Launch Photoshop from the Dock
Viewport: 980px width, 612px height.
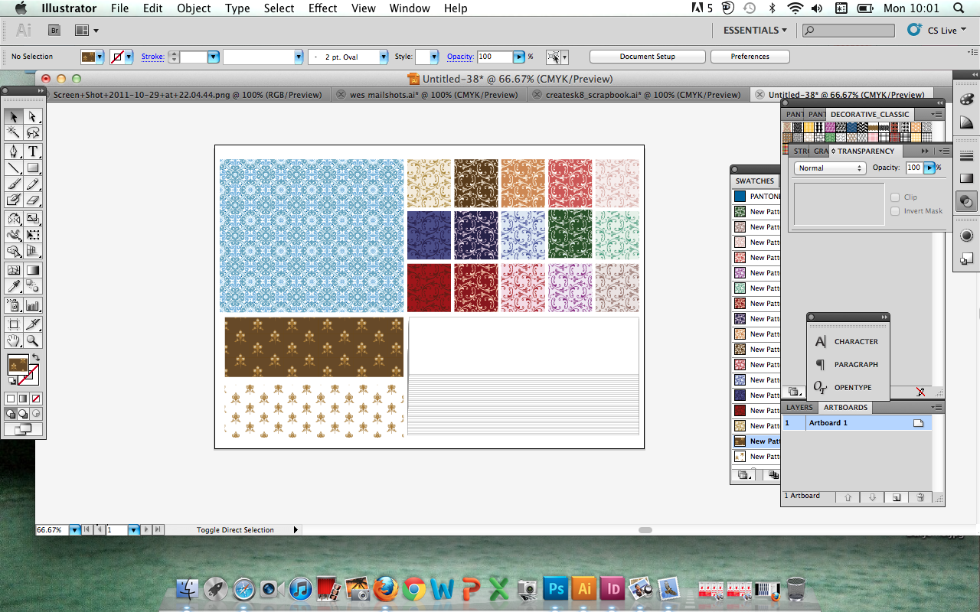coord(555,589)
